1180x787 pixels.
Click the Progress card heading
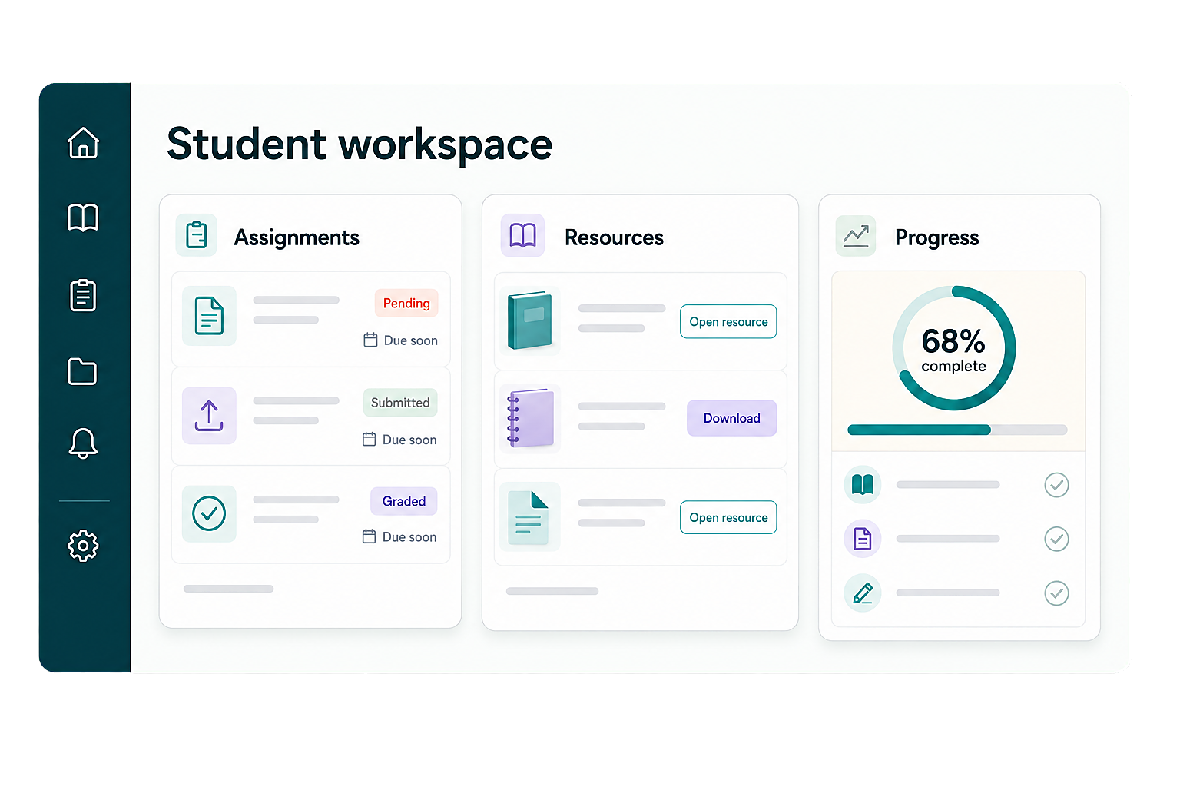pyautogui.click(x=937, y=237)
